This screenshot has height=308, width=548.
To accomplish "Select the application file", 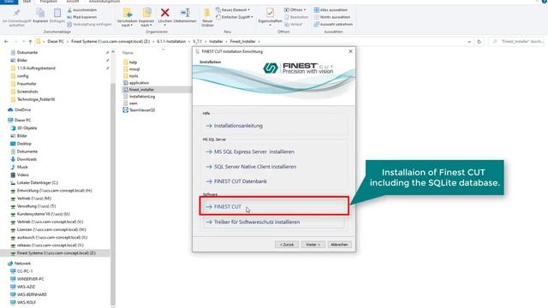I will (x=136, y=83).
